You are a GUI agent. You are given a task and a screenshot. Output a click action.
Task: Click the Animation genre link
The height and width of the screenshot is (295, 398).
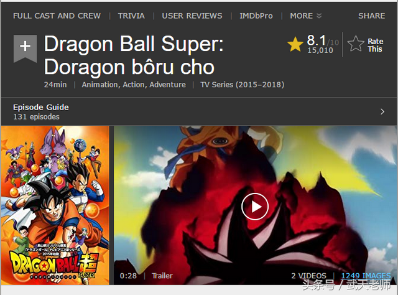pos(100,85)
